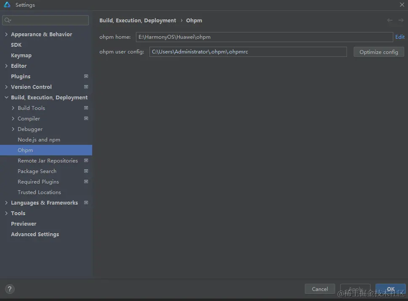The height and width of the screenshot is (301, 408).
Task: Click the ohpm user config path field
Action: (x=248, y=52)
